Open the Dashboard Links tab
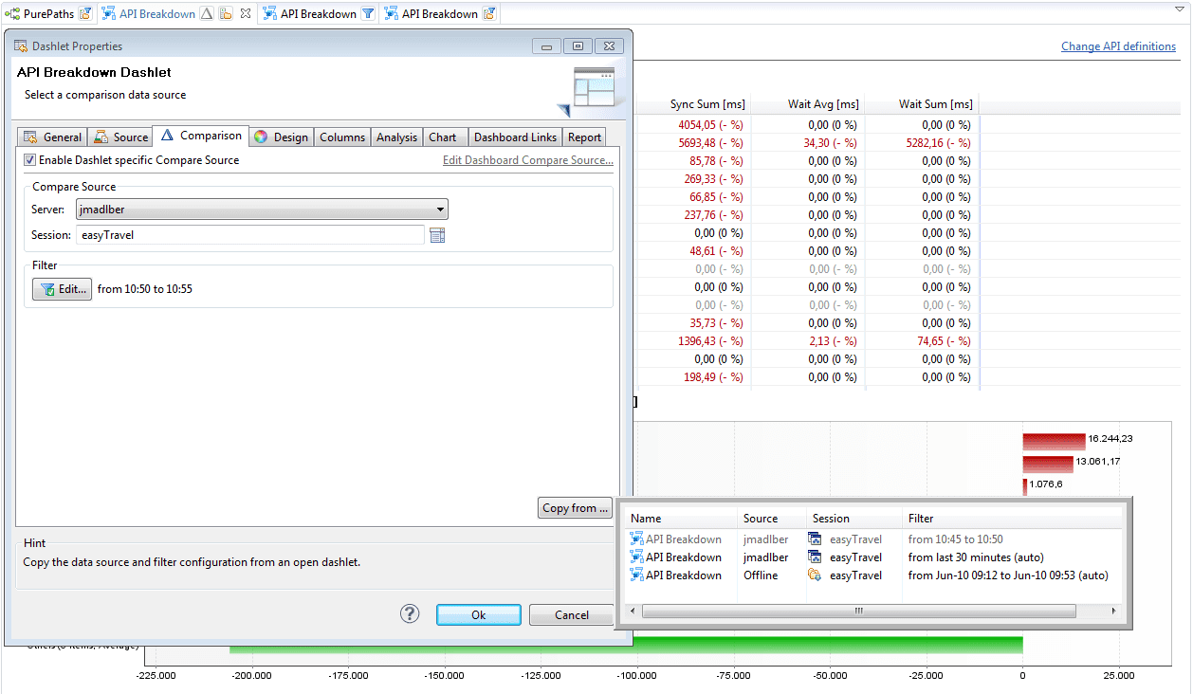 coord(515,137)
